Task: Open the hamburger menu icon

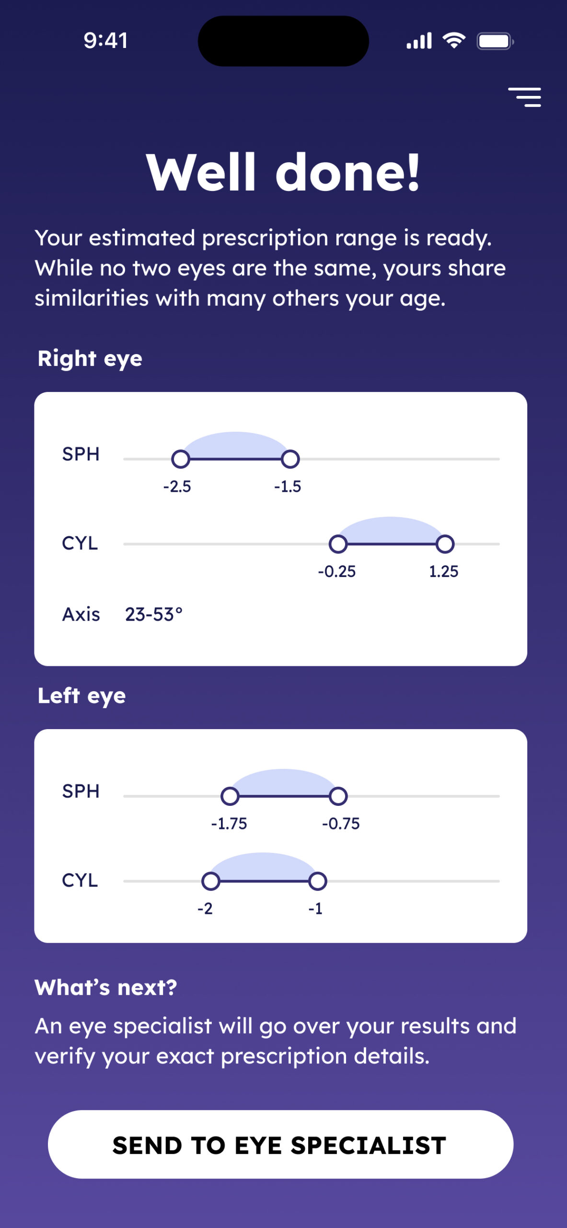Action: pyautogui.click(x=524, y=97)
